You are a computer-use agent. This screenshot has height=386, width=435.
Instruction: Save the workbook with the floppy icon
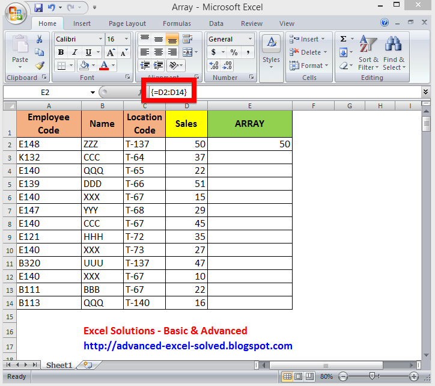(38, 7)
